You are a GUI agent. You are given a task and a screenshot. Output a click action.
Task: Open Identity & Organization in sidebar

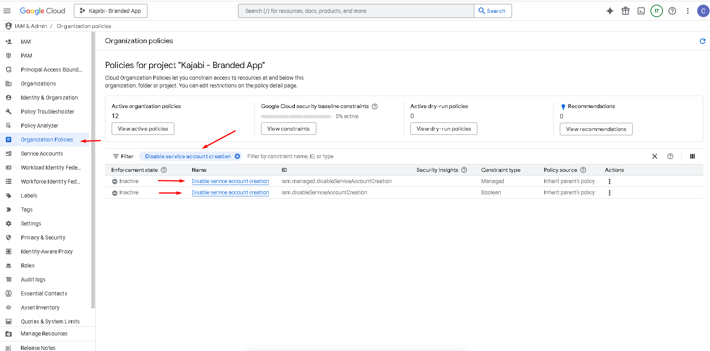click(45, 98)
